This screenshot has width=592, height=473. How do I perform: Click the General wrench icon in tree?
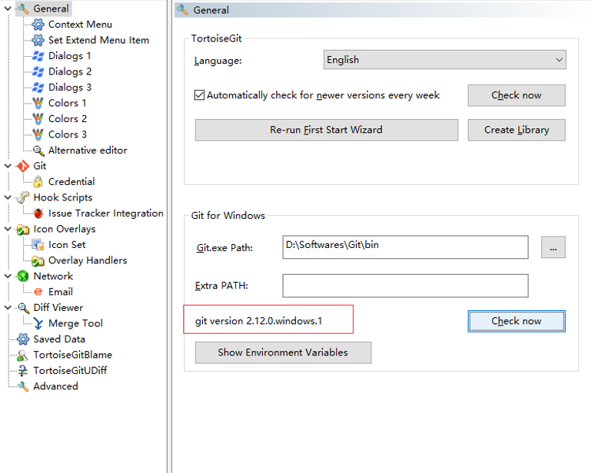[x=23, y=8]
